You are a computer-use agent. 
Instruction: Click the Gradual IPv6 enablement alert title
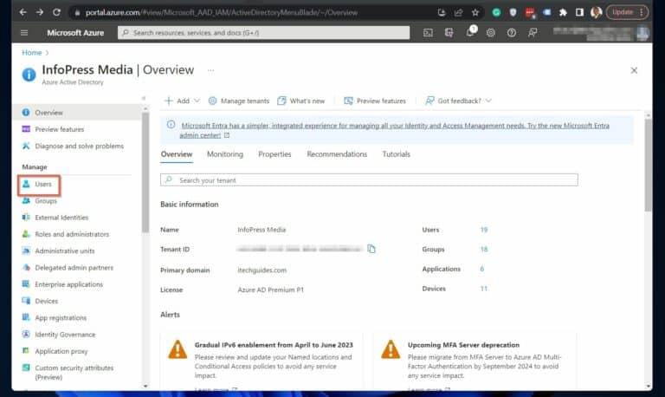coord(274,345)
